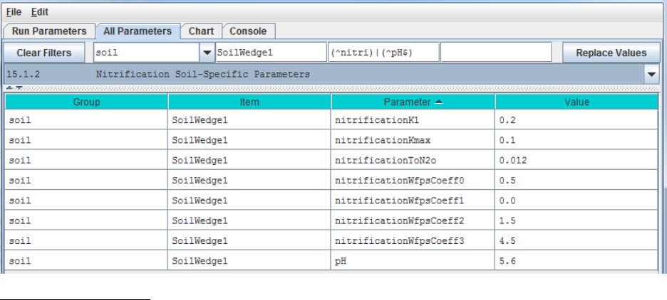Click the SoilWedge1 item filter field
Image resolution: width=667 pixels, height=300 pixels.
(269, 53)
